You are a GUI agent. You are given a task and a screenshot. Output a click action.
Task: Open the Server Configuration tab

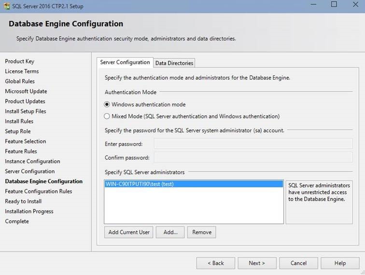[x=125, y=62]
